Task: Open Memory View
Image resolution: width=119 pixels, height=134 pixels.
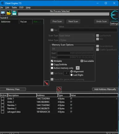Action: [13, 89]
